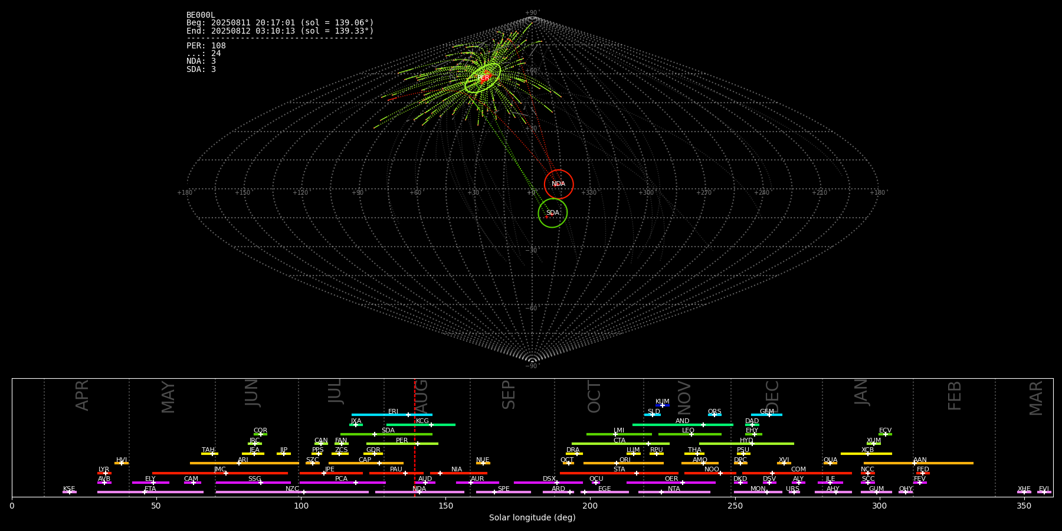Click the orange ORI shower bar
Viewport: 1062px width, 531px height.
point(624,463)
